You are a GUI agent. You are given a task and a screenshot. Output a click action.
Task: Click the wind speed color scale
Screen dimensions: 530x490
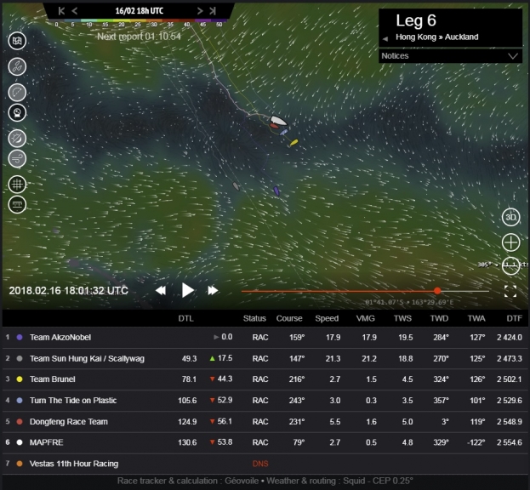click(139, 23)
